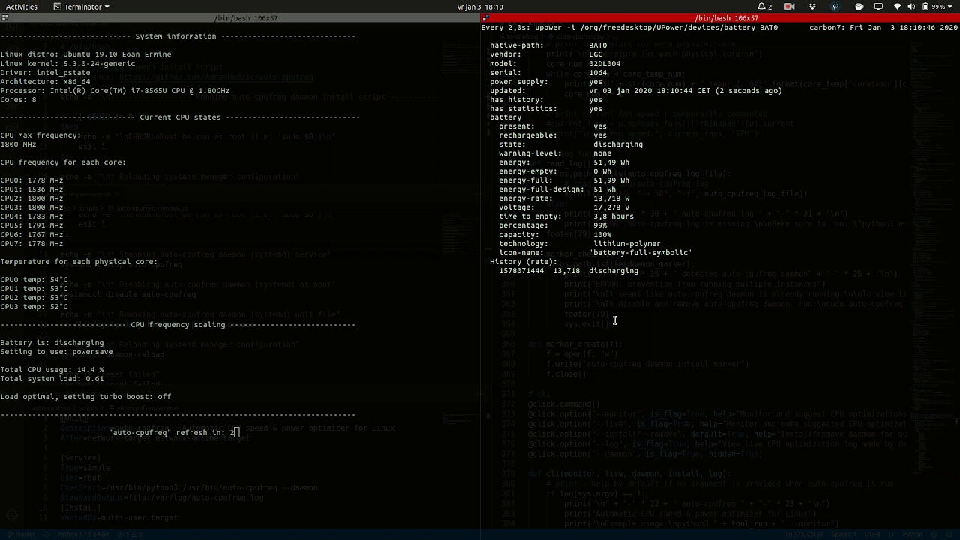Click the round dark tray icon next to Dropbox

tap(835, 7)
